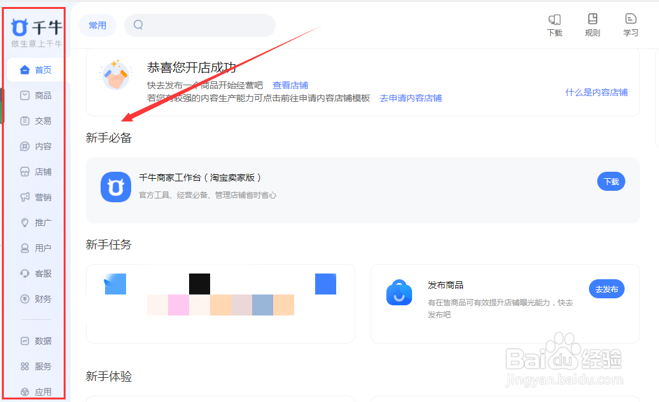Click the 营销 marketing megaphone icon
The height and width of the screenshot is (402, 659).
(25, 197)
